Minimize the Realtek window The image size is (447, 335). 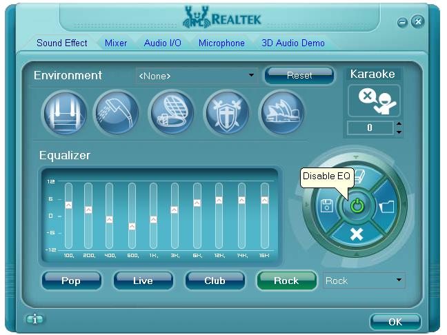coord(402,22)
